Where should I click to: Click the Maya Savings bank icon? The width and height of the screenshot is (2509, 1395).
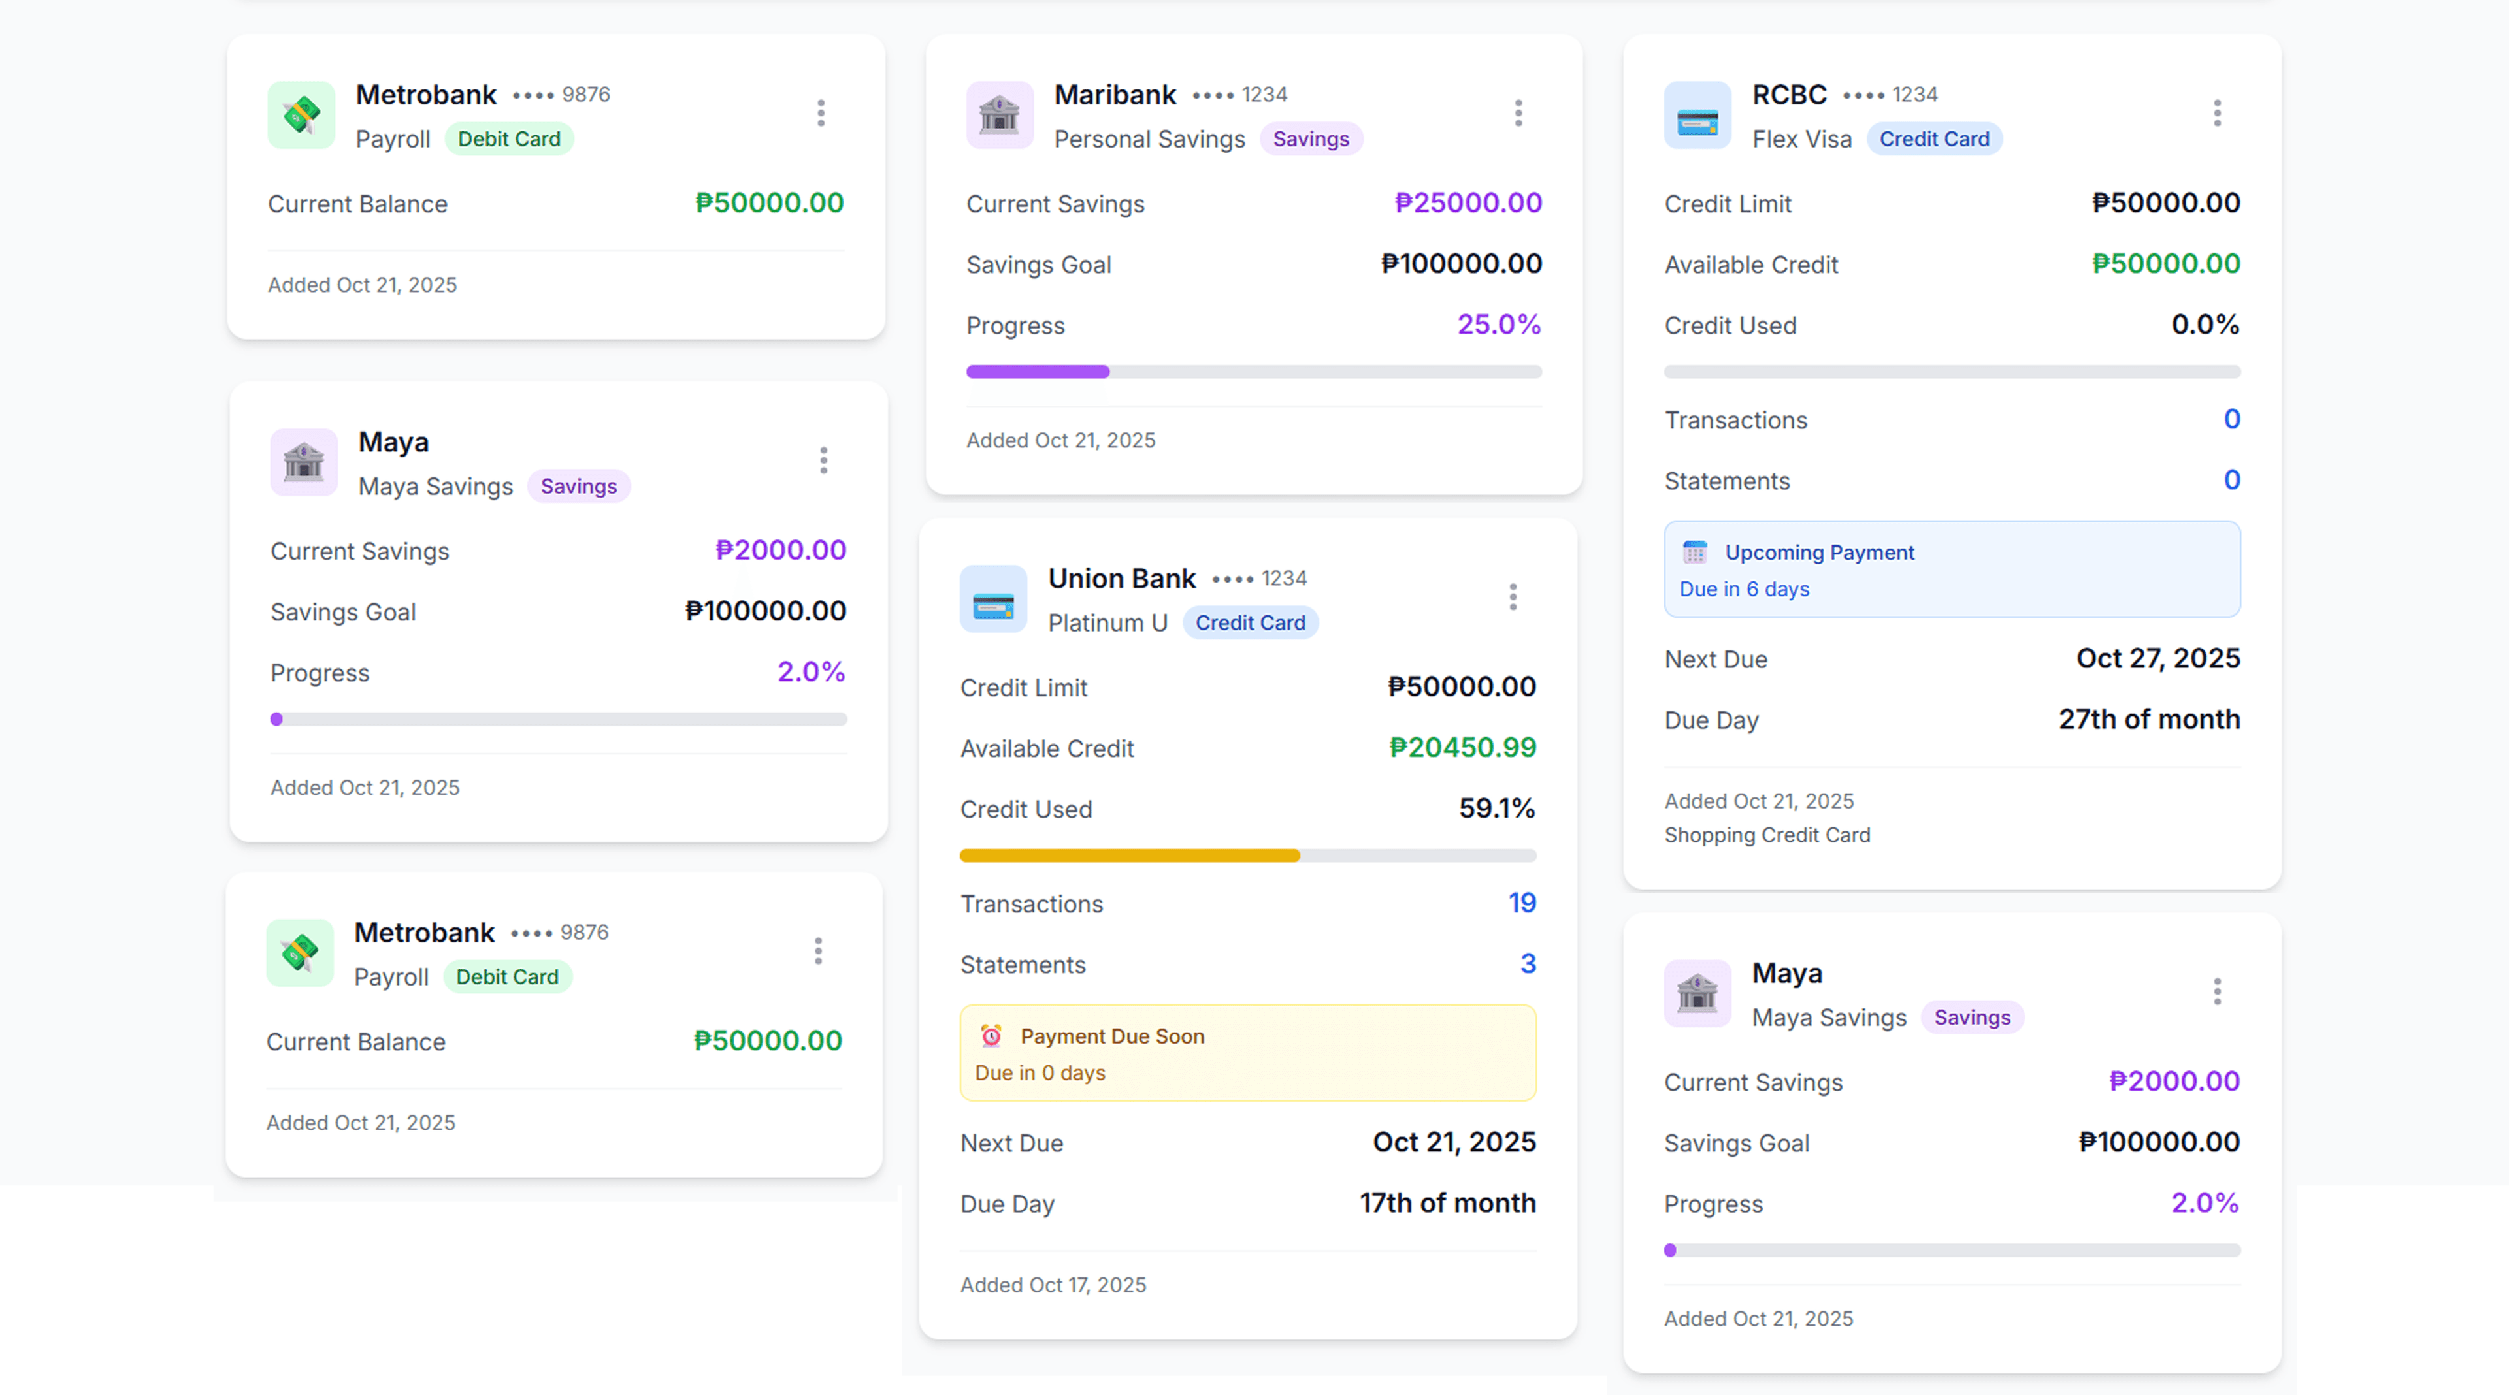pos(303,462)
